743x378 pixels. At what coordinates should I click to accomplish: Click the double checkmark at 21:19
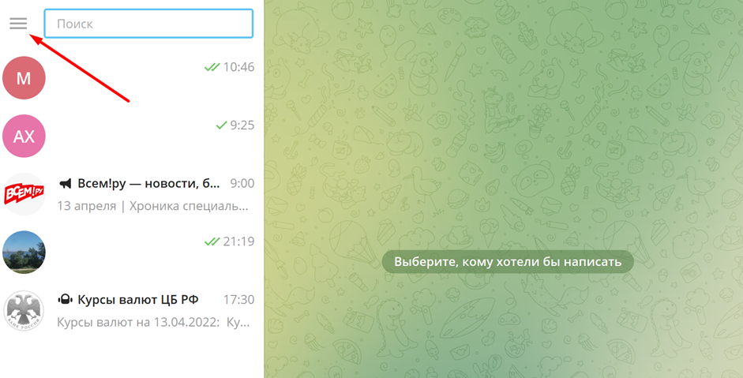[x=212, y=241]
